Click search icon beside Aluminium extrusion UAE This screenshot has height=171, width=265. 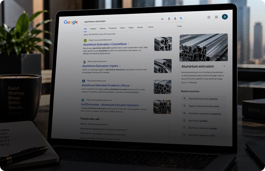coord(184,135)
